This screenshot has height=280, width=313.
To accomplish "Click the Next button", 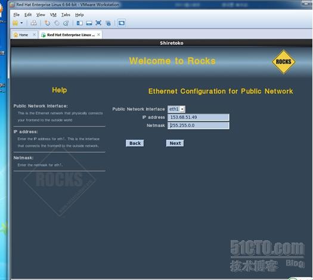I will point(175,143).
